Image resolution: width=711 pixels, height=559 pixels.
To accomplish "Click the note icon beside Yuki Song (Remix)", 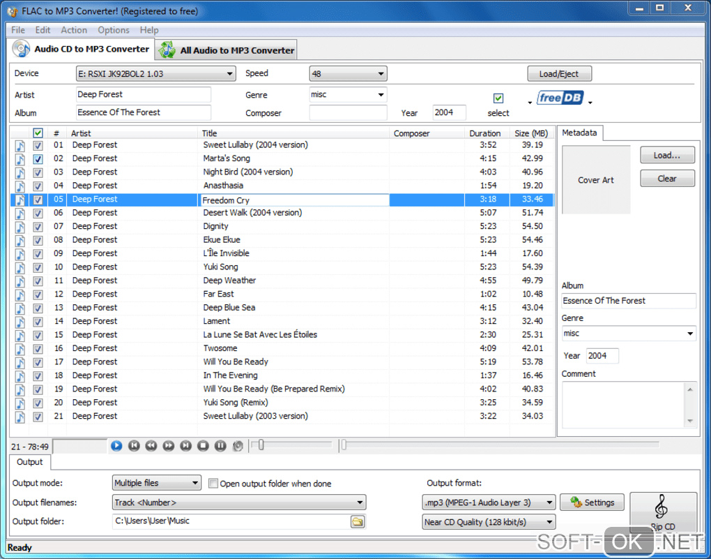I will coord(20,403).
